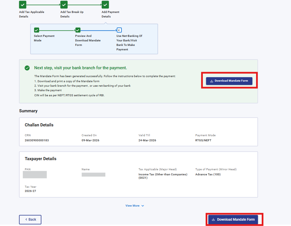Click the CRN number 26030900000183

37,140
